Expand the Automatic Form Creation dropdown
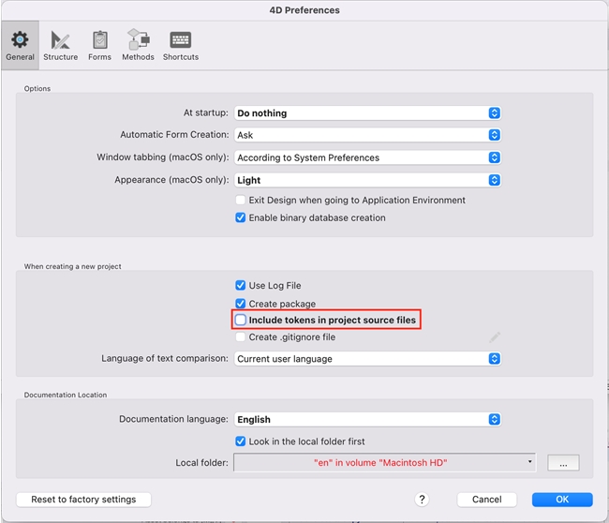 366,135
